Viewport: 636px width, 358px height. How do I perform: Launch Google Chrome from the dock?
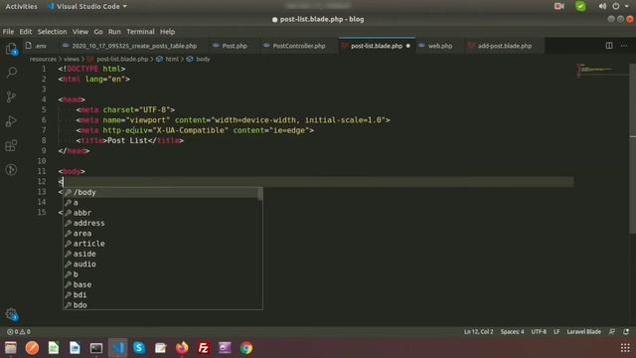246,348
